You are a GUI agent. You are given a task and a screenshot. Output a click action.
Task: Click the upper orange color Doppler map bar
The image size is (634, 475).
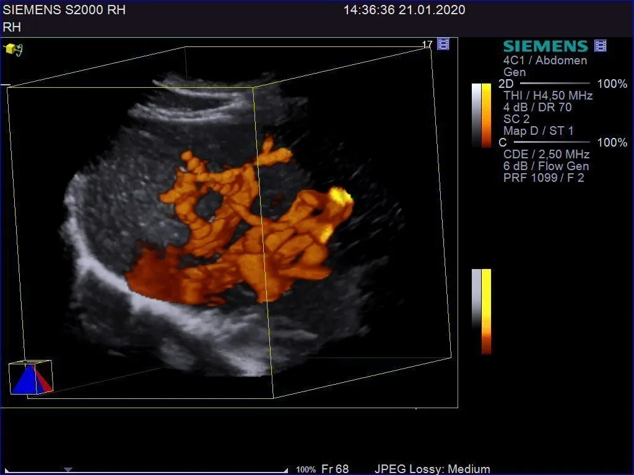click(x=487, y=114)
